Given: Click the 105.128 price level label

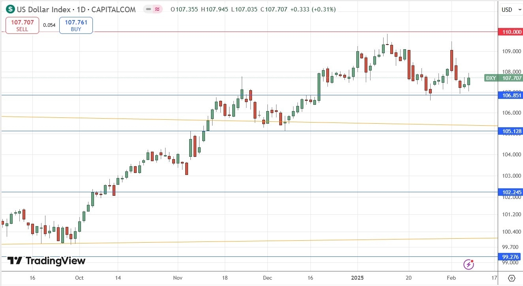Looking at the screenshot, I should click(512, 131).
